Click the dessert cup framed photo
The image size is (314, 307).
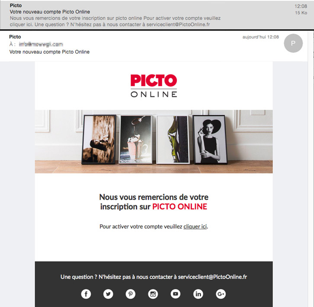pos(135,140)
